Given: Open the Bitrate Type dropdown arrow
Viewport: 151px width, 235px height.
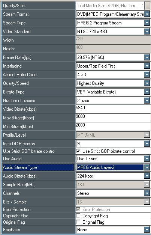Looking at the screenshot, I should (x=147, y=92).
